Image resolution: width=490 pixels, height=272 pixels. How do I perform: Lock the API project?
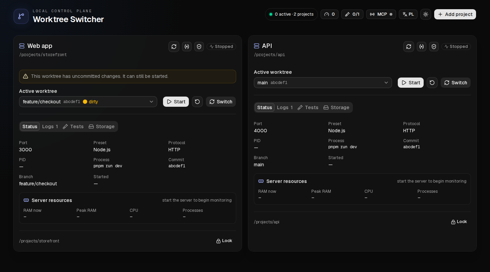[459, 222]
